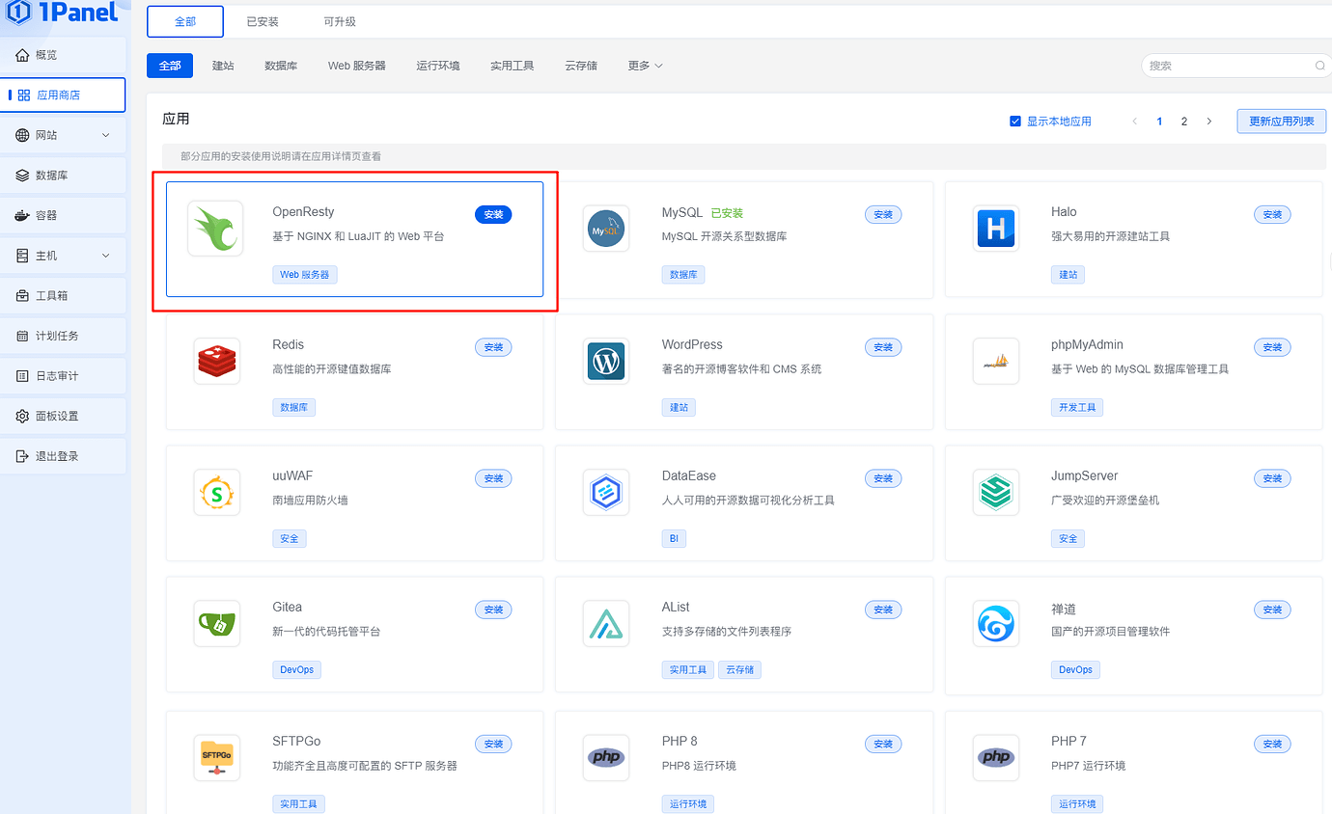
Task: Select the Web 服务器 category filter
Action: coord(356,65)
